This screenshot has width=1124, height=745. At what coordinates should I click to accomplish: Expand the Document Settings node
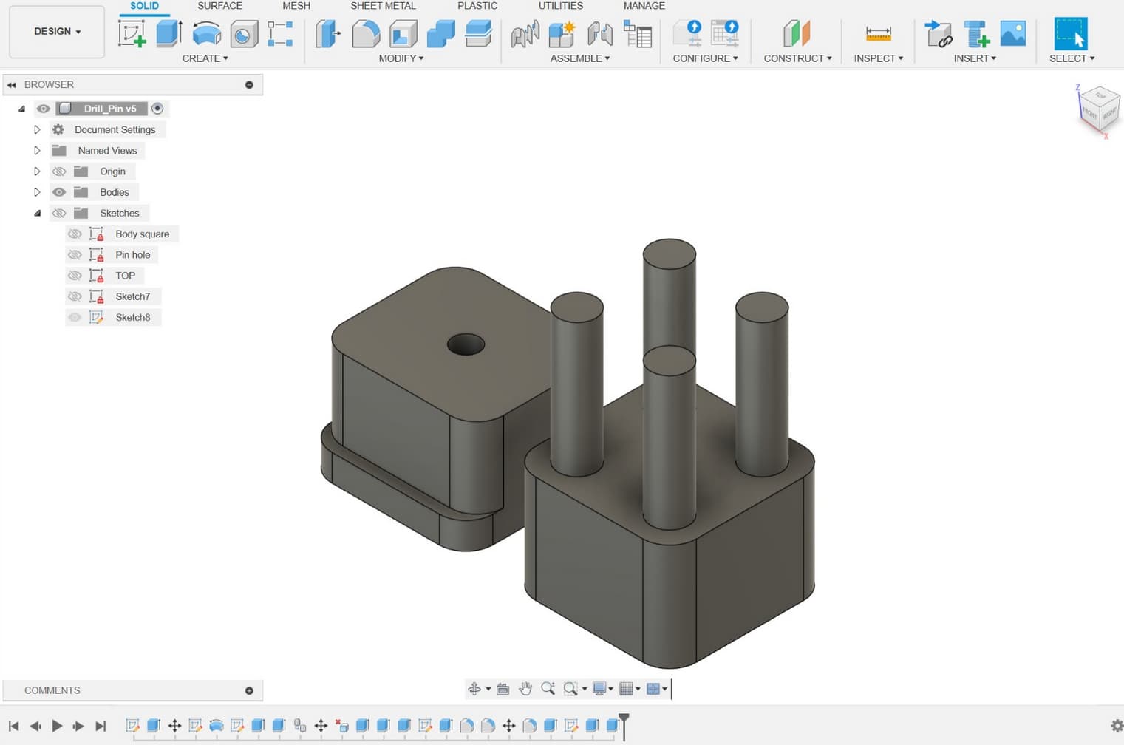pos(37,129)
